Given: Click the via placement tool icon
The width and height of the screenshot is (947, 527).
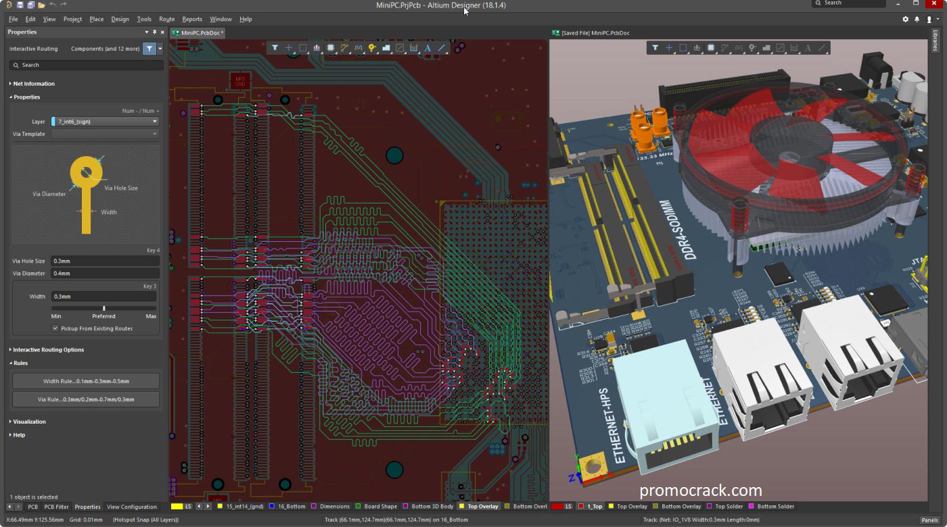Looking at the screenshot, I should click(372, 48).
